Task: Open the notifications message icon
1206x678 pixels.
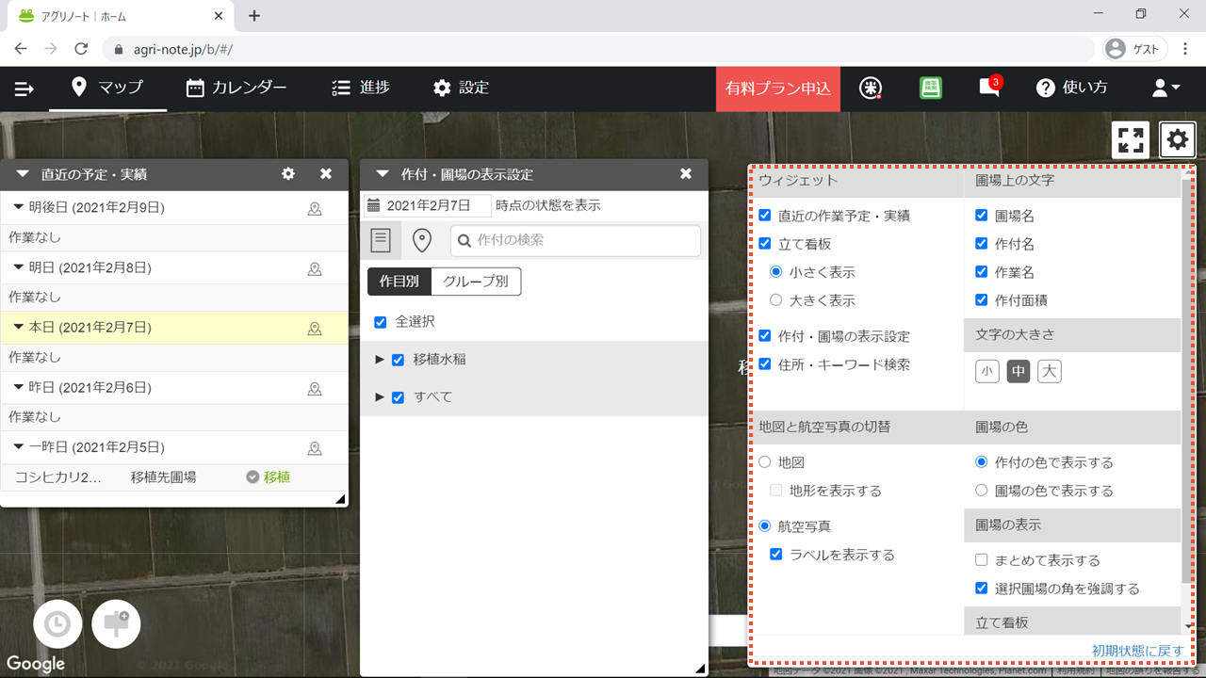Action: [x=988, y=88]
